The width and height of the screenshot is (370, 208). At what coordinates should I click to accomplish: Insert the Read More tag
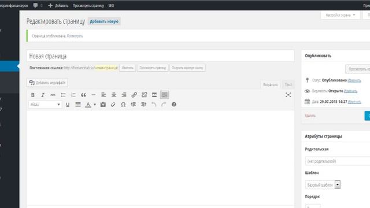(x=154, y=95)
